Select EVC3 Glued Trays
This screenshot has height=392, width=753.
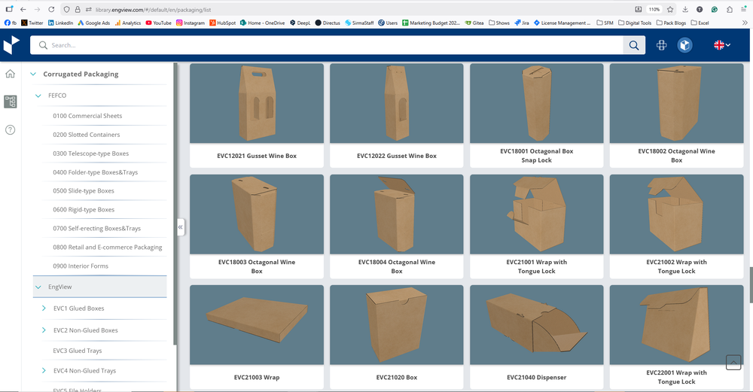[x=78, y=351]
